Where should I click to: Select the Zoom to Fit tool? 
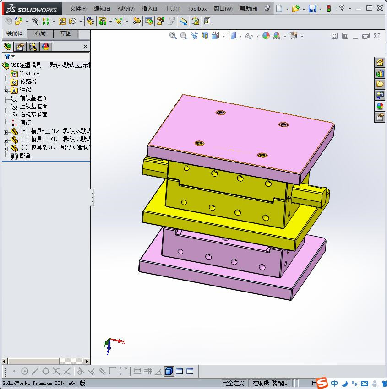[173, 36]
